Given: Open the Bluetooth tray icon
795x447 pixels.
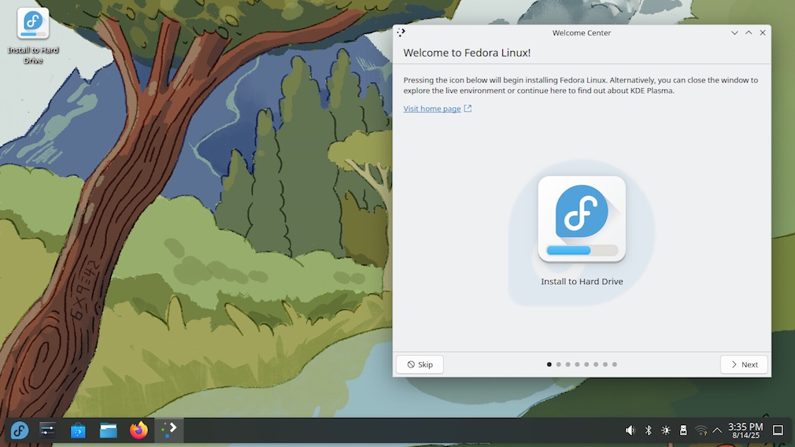Looking at the screenshot, I should click(x=648, y=430).
